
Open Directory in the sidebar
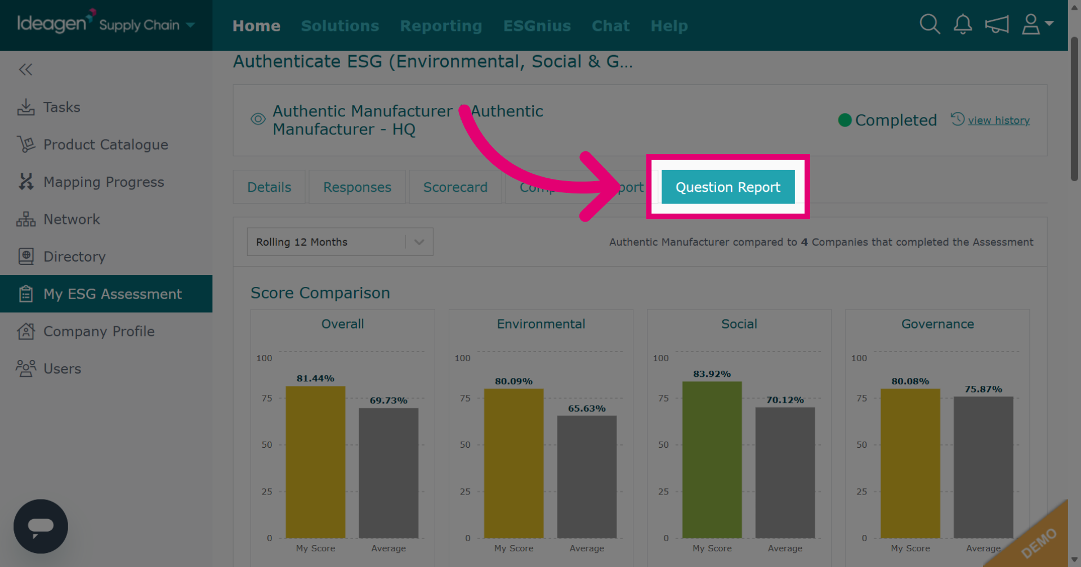coord(106,256)
